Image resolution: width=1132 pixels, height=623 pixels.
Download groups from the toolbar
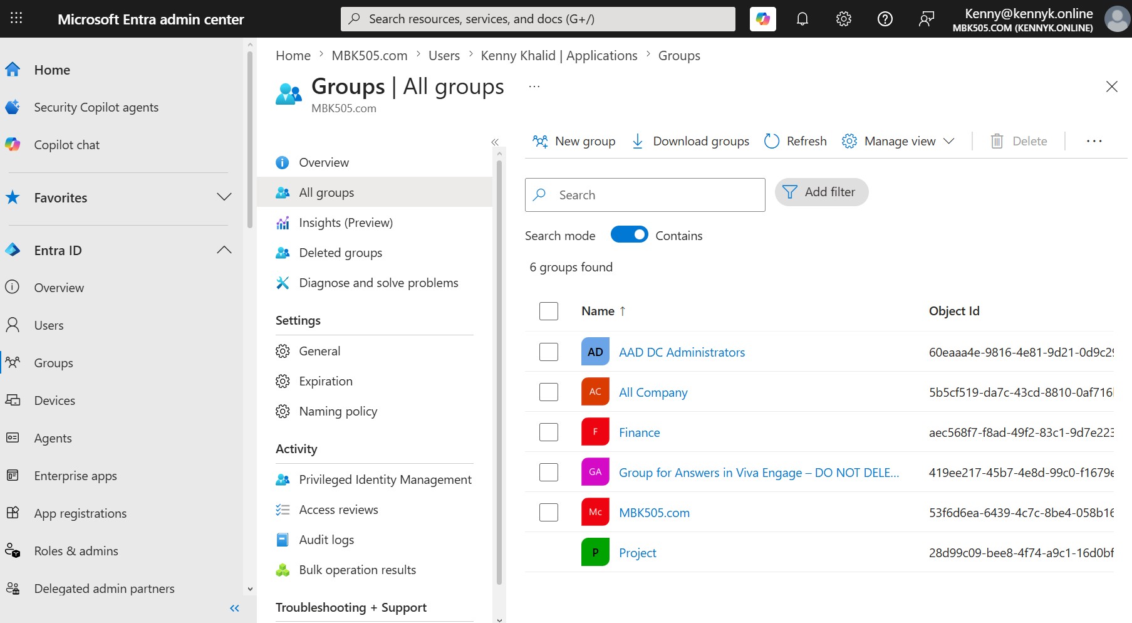pos(690,141)
